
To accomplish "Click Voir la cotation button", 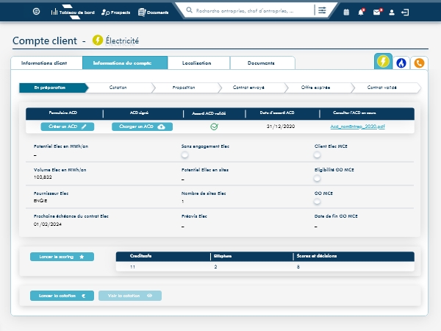I will [130, 296].
